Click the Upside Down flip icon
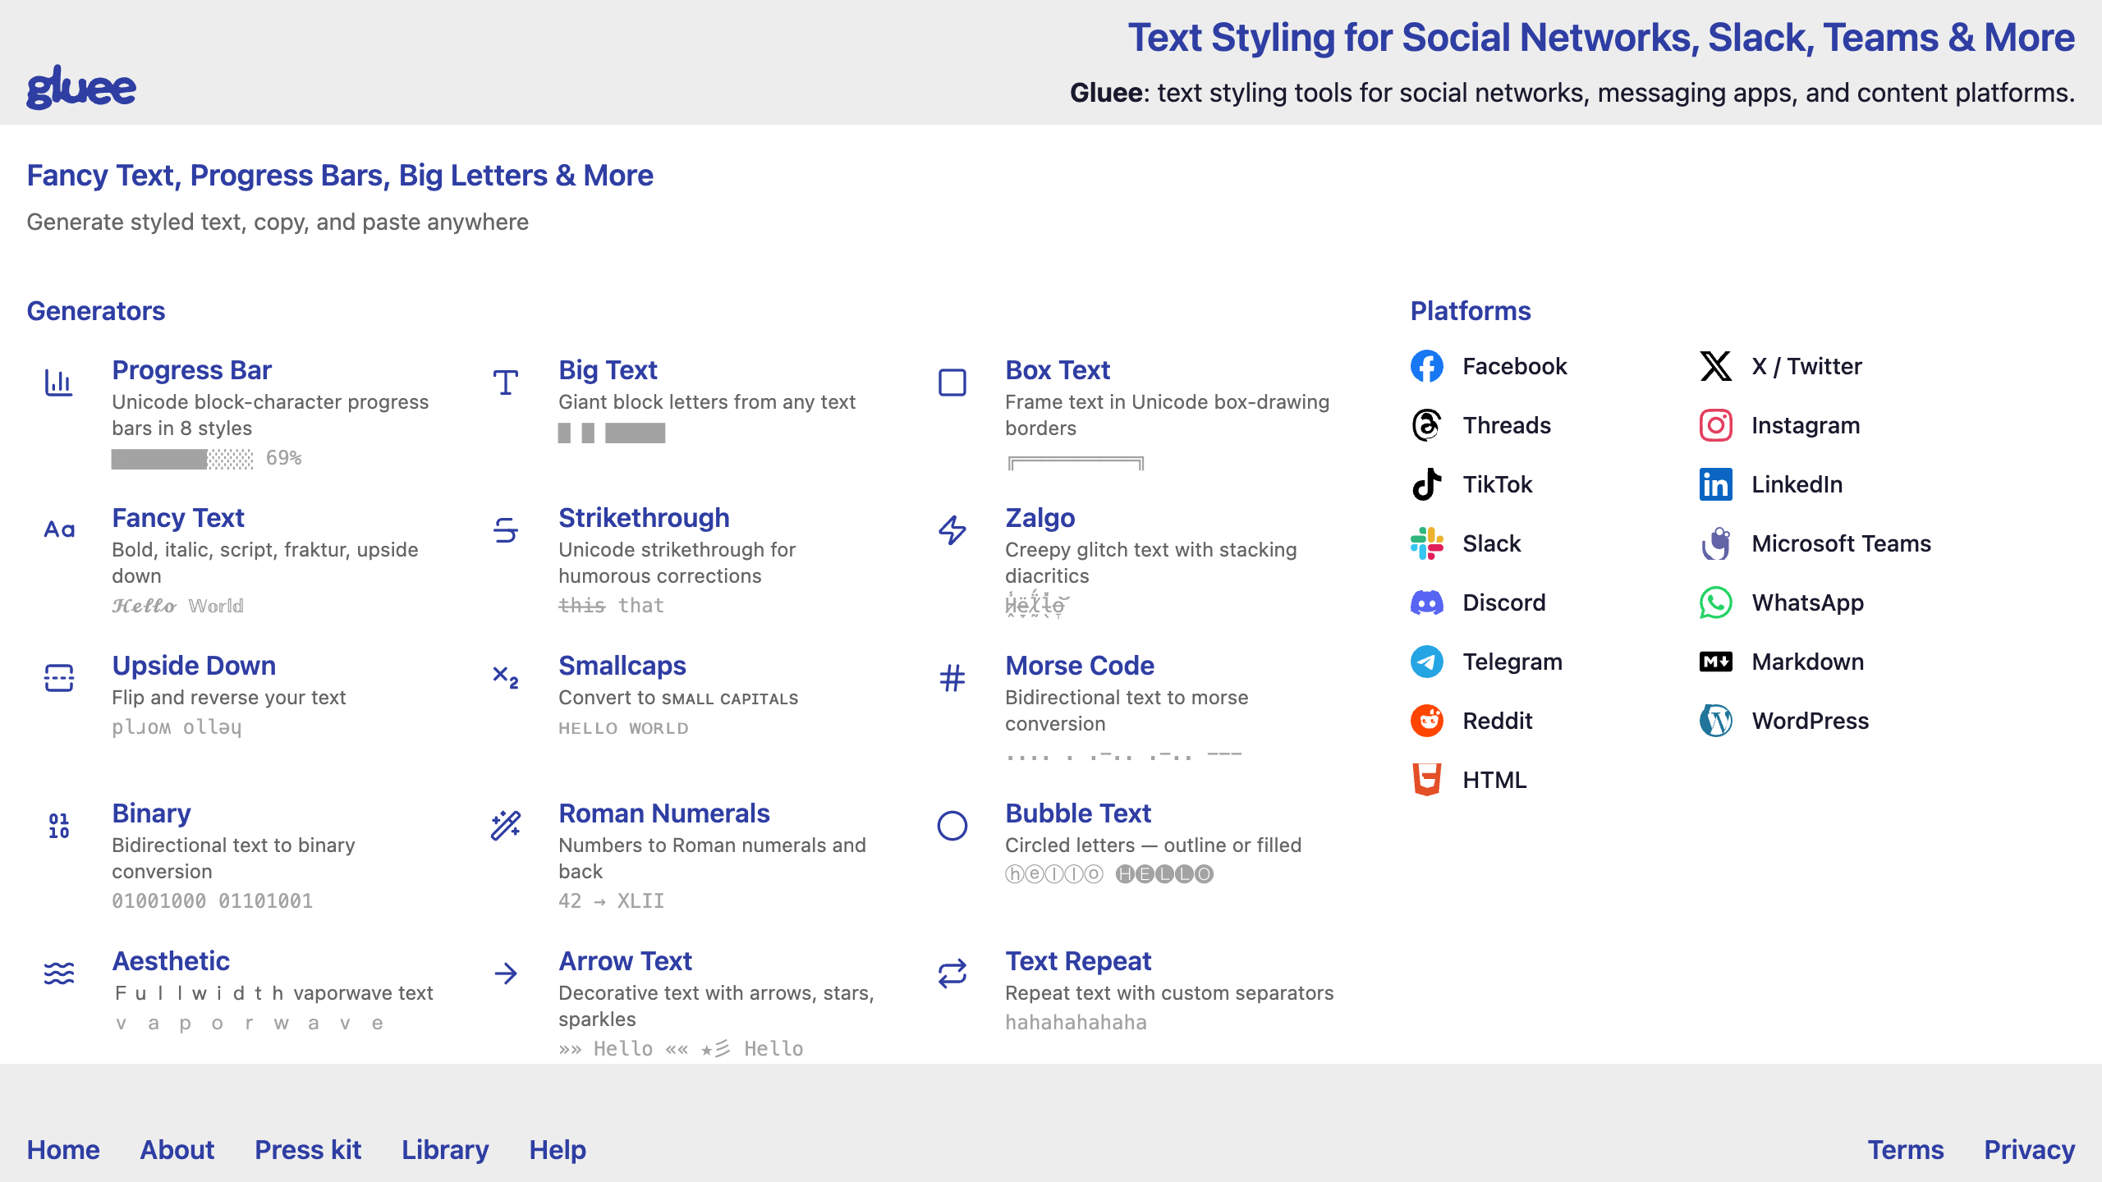The width and height of the screenshot is (2102, 1182). [x=59, y=678]
